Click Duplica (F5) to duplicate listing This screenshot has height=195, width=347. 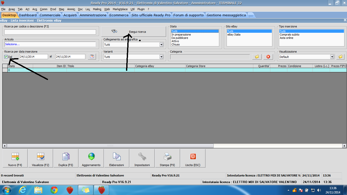coord(66,158)
